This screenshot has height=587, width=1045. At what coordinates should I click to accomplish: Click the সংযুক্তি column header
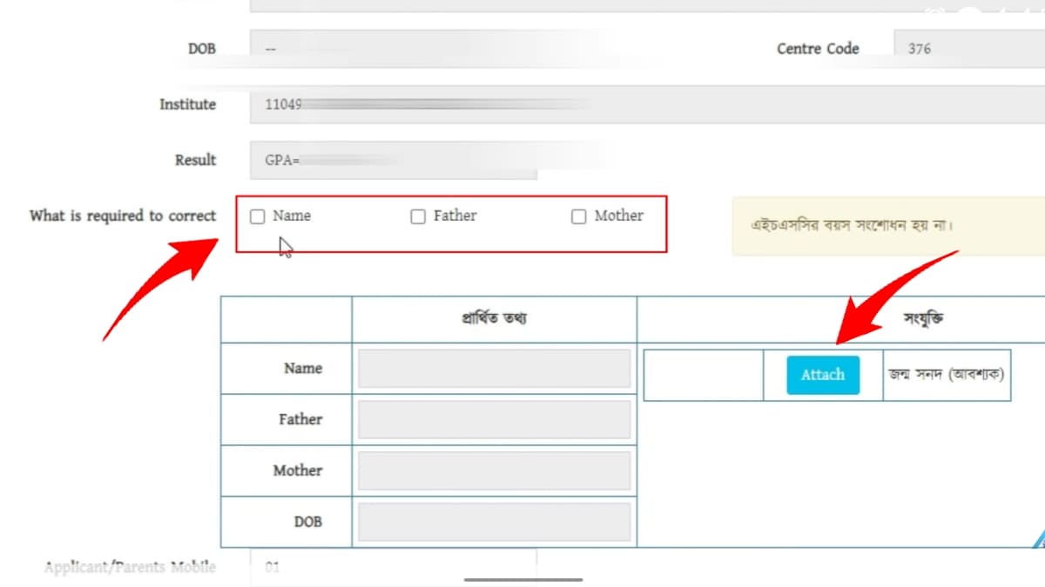(x=923, y=319)
